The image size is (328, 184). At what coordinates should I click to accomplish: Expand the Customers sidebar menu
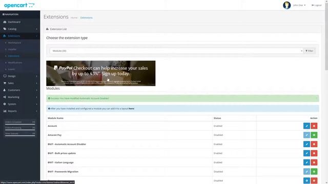[20, 90]
